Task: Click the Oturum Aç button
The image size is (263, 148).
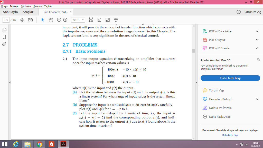Action: [x=252, y=12]
